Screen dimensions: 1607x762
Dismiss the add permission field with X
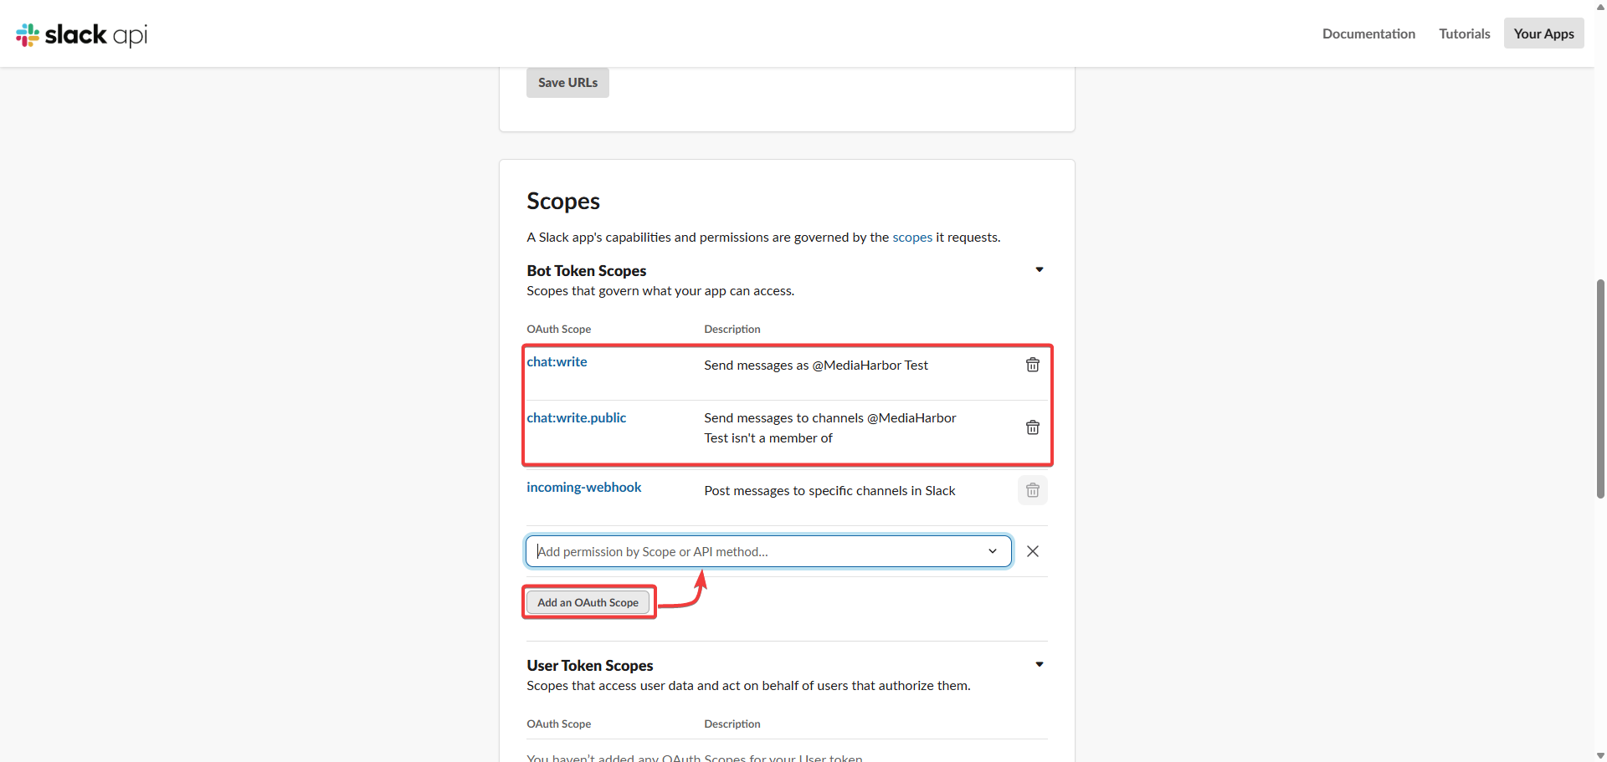tap(1033, 551)
